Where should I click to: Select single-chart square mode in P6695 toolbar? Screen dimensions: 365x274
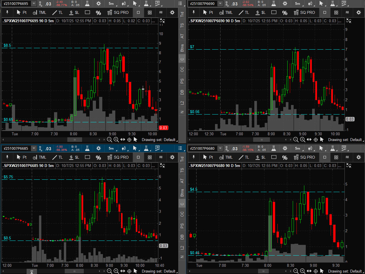[138, 12]
